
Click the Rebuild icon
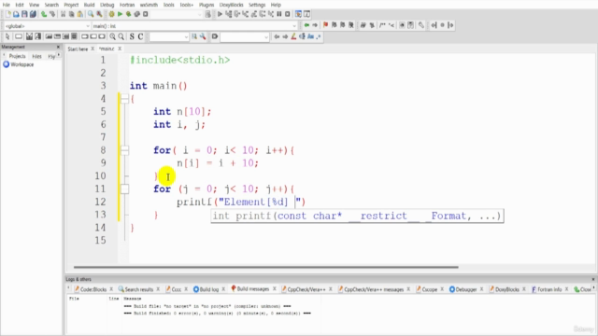tap(137, 14)
